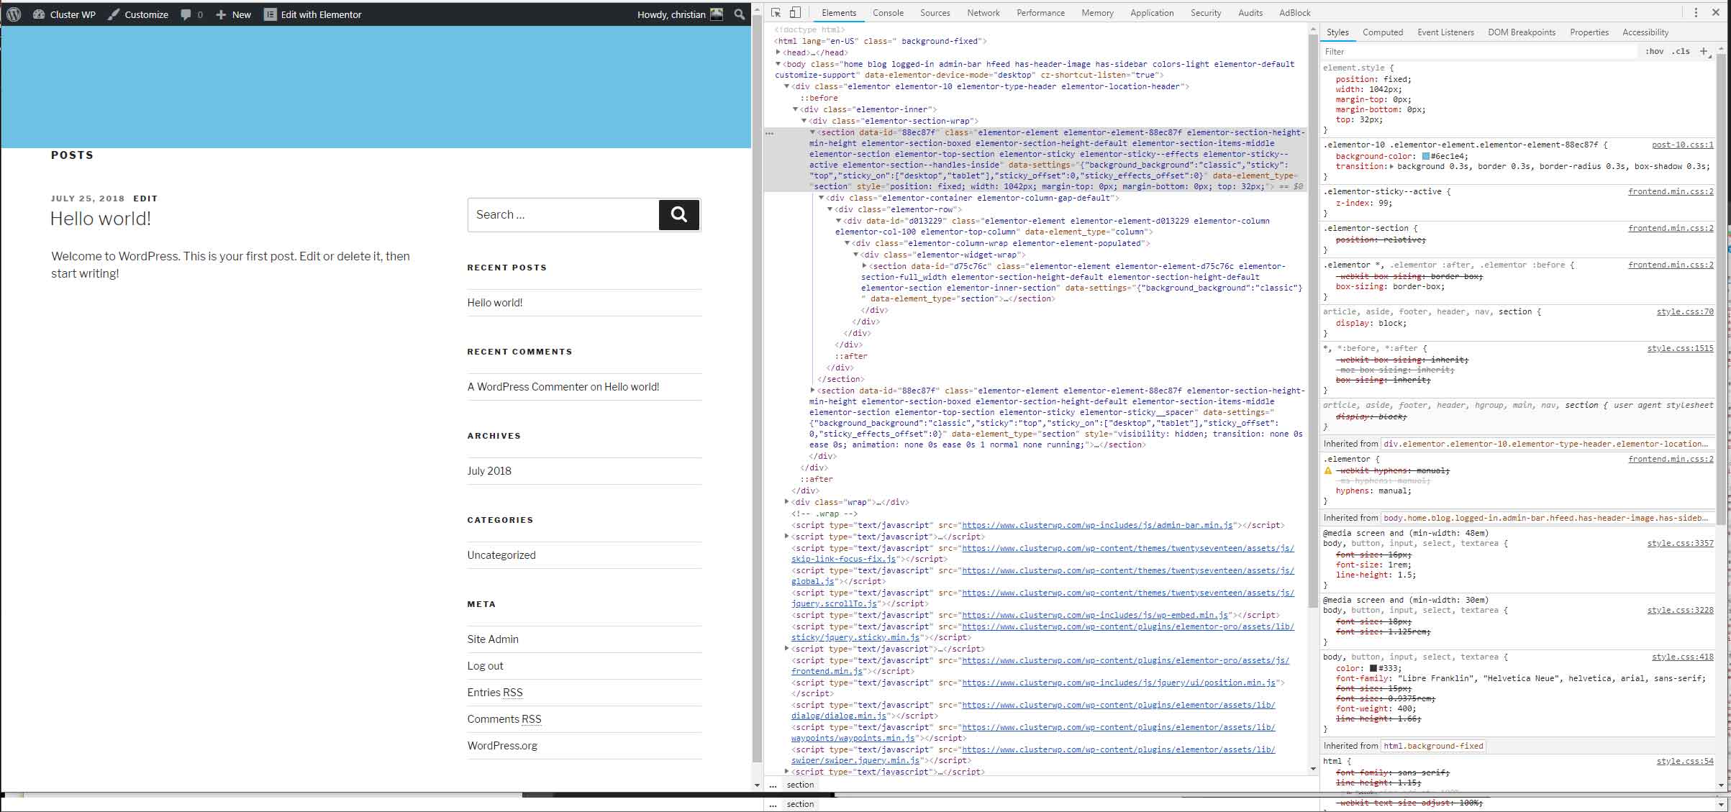Click the comments bubble icon
This screenshot has height=812, width=1731.
pos(186,14)
